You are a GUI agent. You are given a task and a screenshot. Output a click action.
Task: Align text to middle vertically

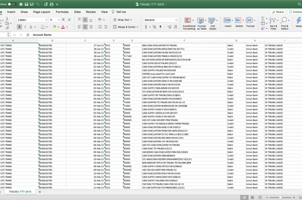click(85, 20)
